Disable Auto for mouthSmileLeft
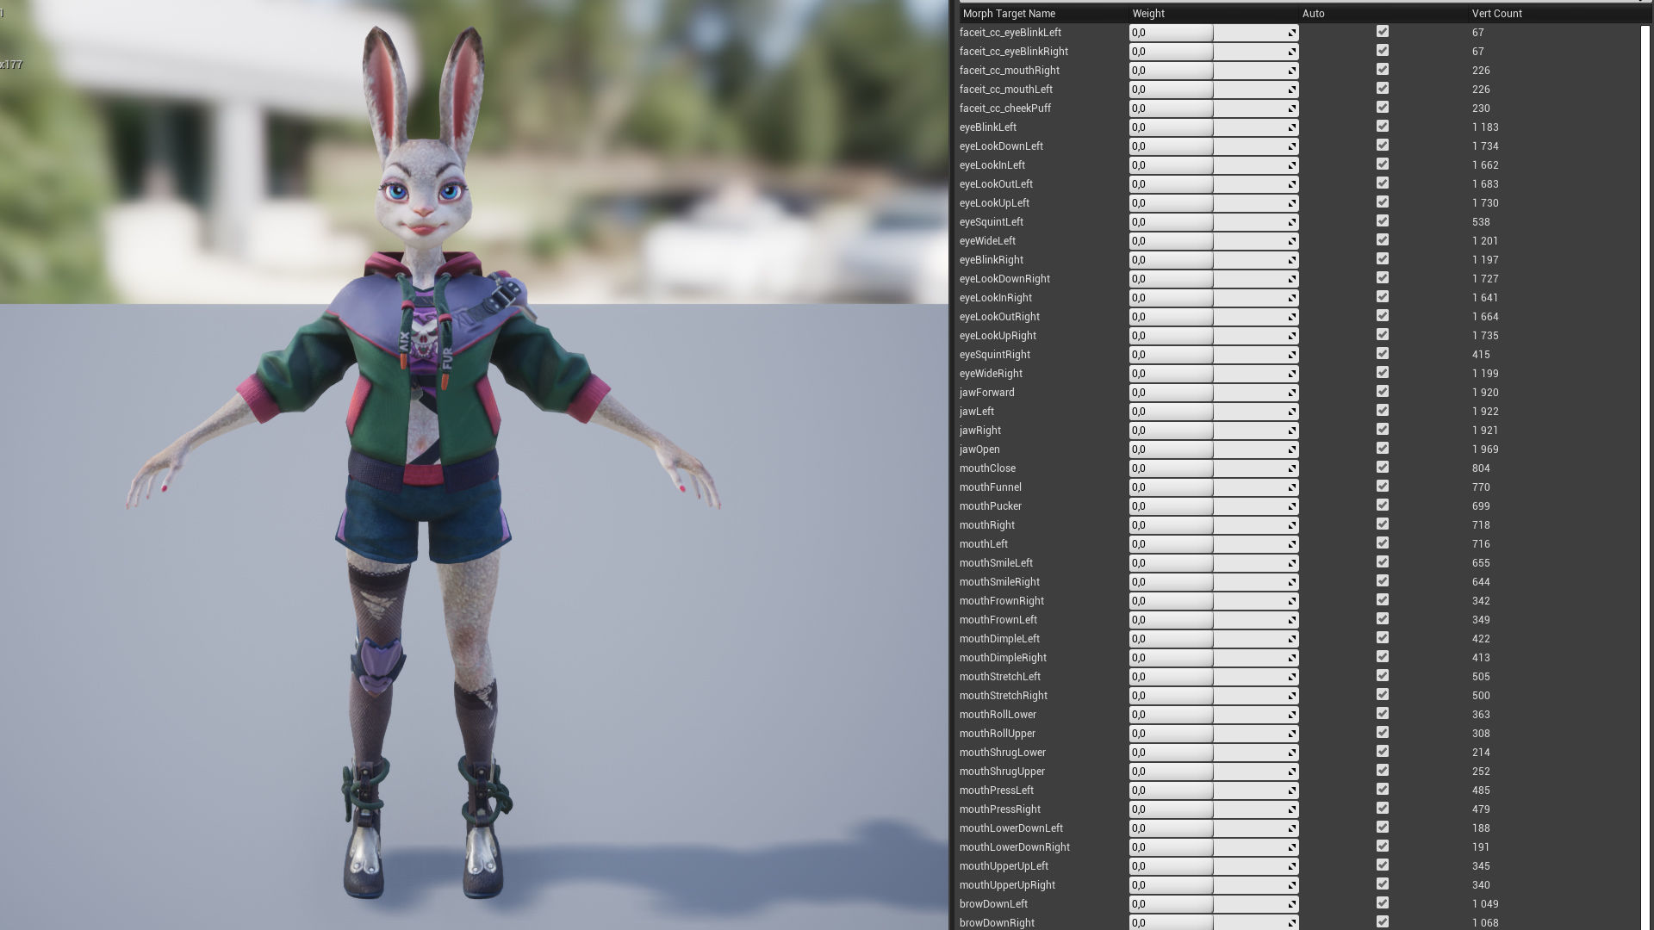 coord(1383,562)
